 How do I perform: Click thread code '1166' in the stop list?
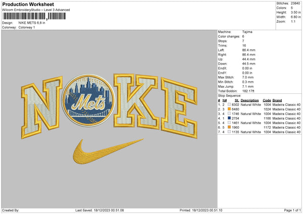267,119
